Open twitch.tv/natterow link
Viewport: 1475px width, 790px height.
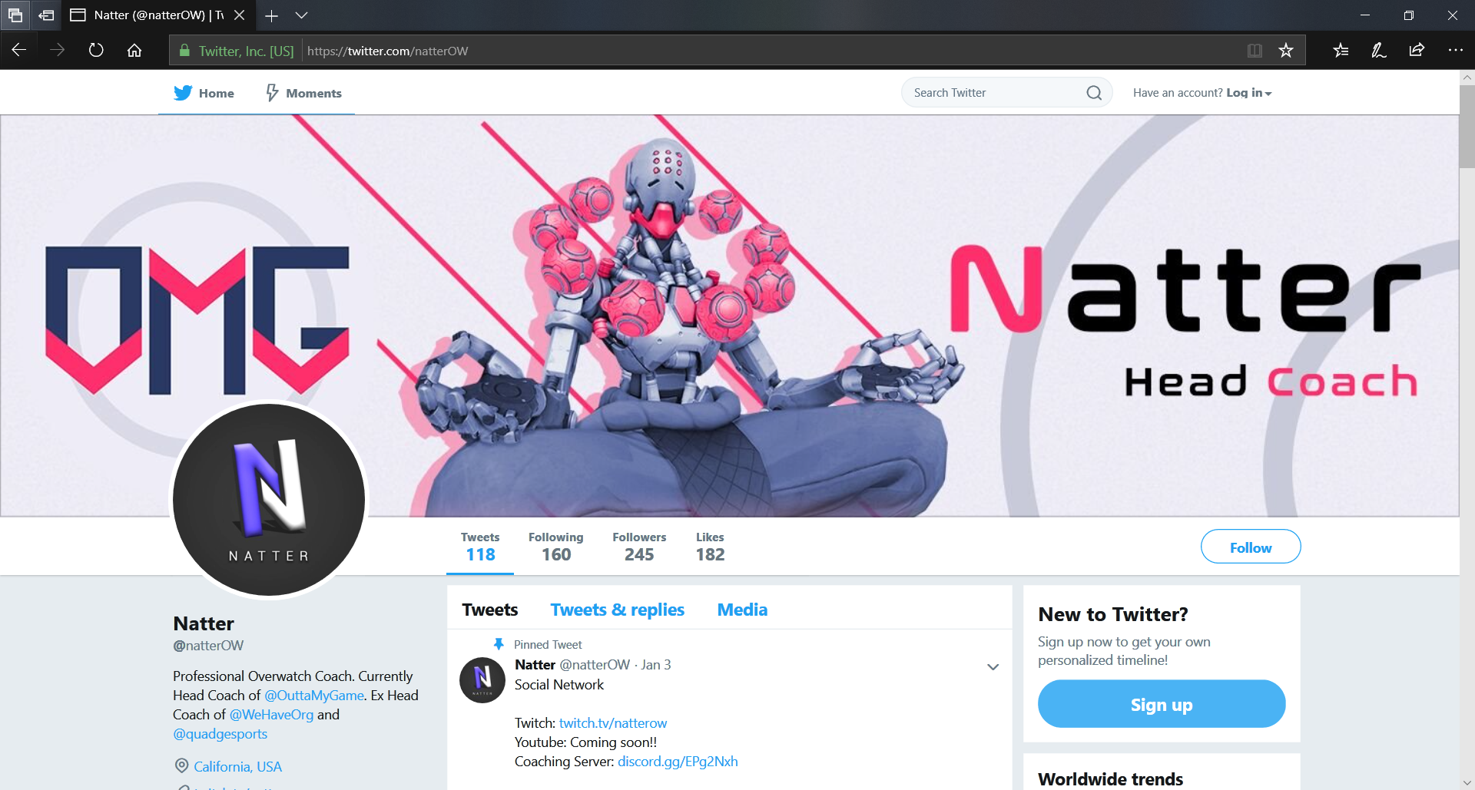coord(613,723)
